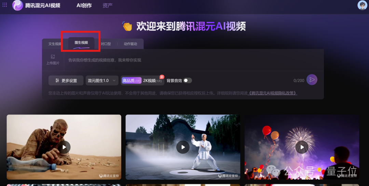Open the 腾讯混元AI视频隐私政策 link
The image size is (369, 186).
273,93
